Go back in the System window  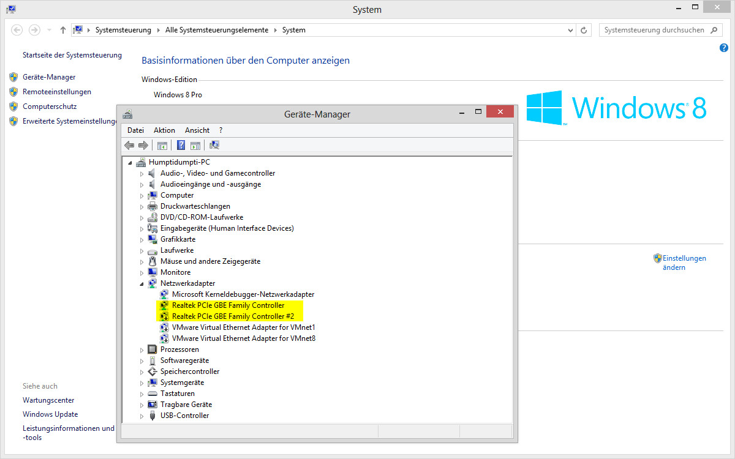[x=17, y=30]
